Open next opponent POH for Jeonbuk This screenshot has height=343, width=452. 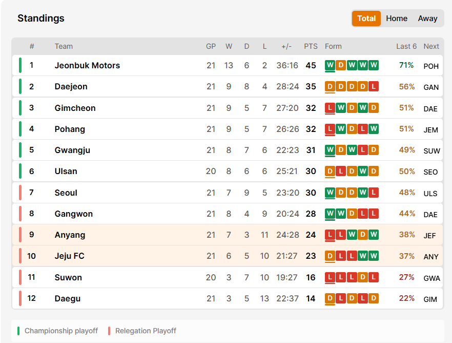(x=431, y=66)
